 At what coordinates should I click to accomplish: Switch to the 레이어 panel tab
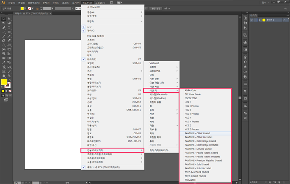[254, 16]
